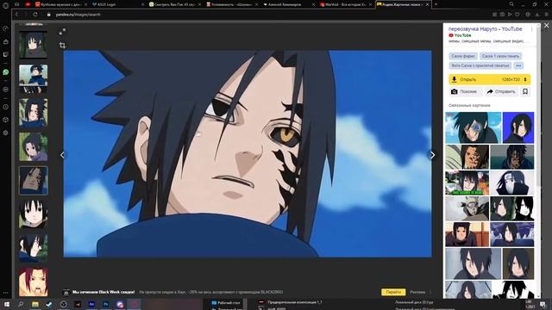
Task: Open large bottom related Sasuke thumbnail
Action: [x=474, y=263]
